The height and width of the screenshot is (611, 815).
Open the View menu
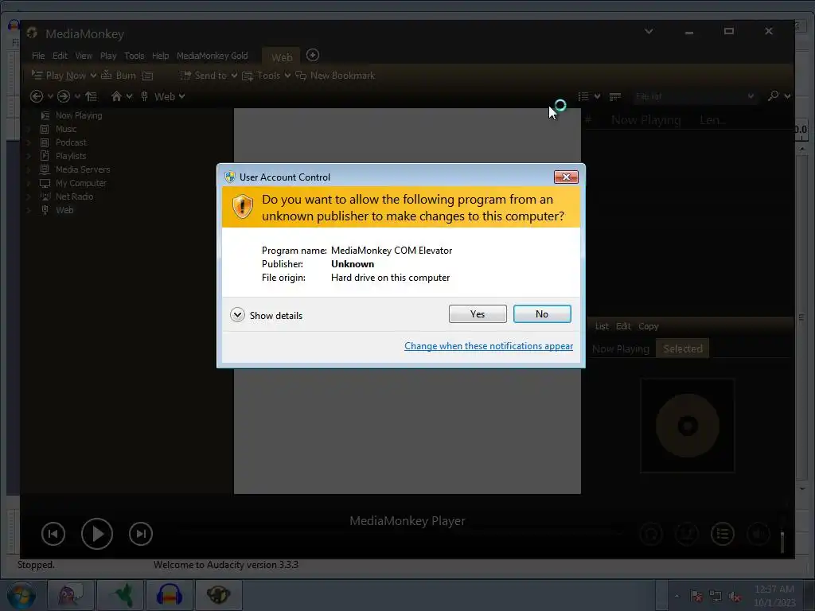tap(84, 56)
